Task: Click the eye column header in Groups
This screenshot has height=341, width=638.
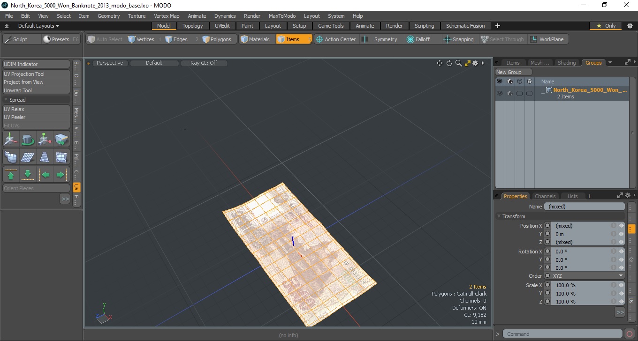Action: pyautogui.click(x=500, y=82)
